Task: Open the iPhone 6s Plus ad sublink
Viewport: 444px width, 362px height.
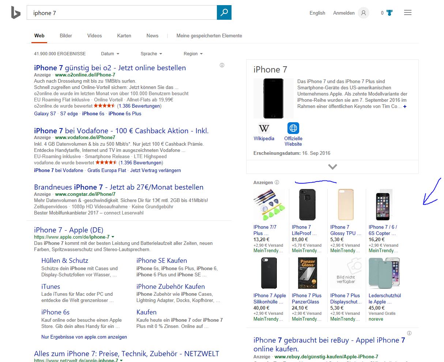Action: 125,113
